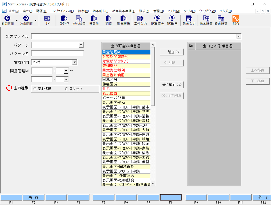Open dropdown arrow next to 前の画面
Screen dimensions: 271x205
tap(17, 20)
